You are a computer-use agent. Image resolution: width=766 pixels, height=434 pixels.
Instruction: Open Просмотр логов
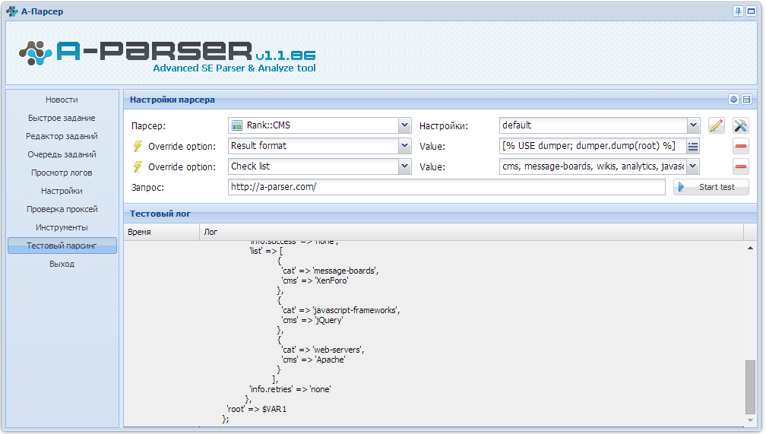click(62, 173)
